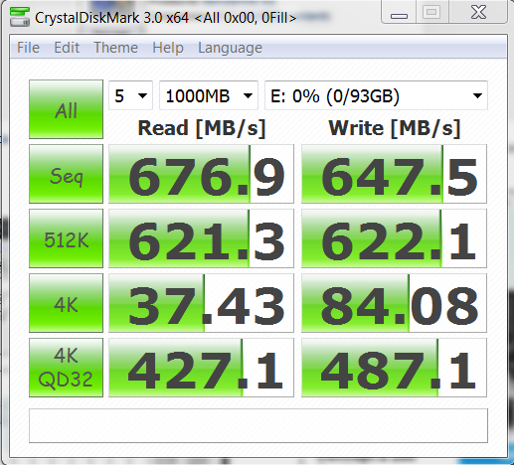Screen dimensions: 514x465
Task: Expand the drive selector showing E: 0%
Action: tap(376, 95)
